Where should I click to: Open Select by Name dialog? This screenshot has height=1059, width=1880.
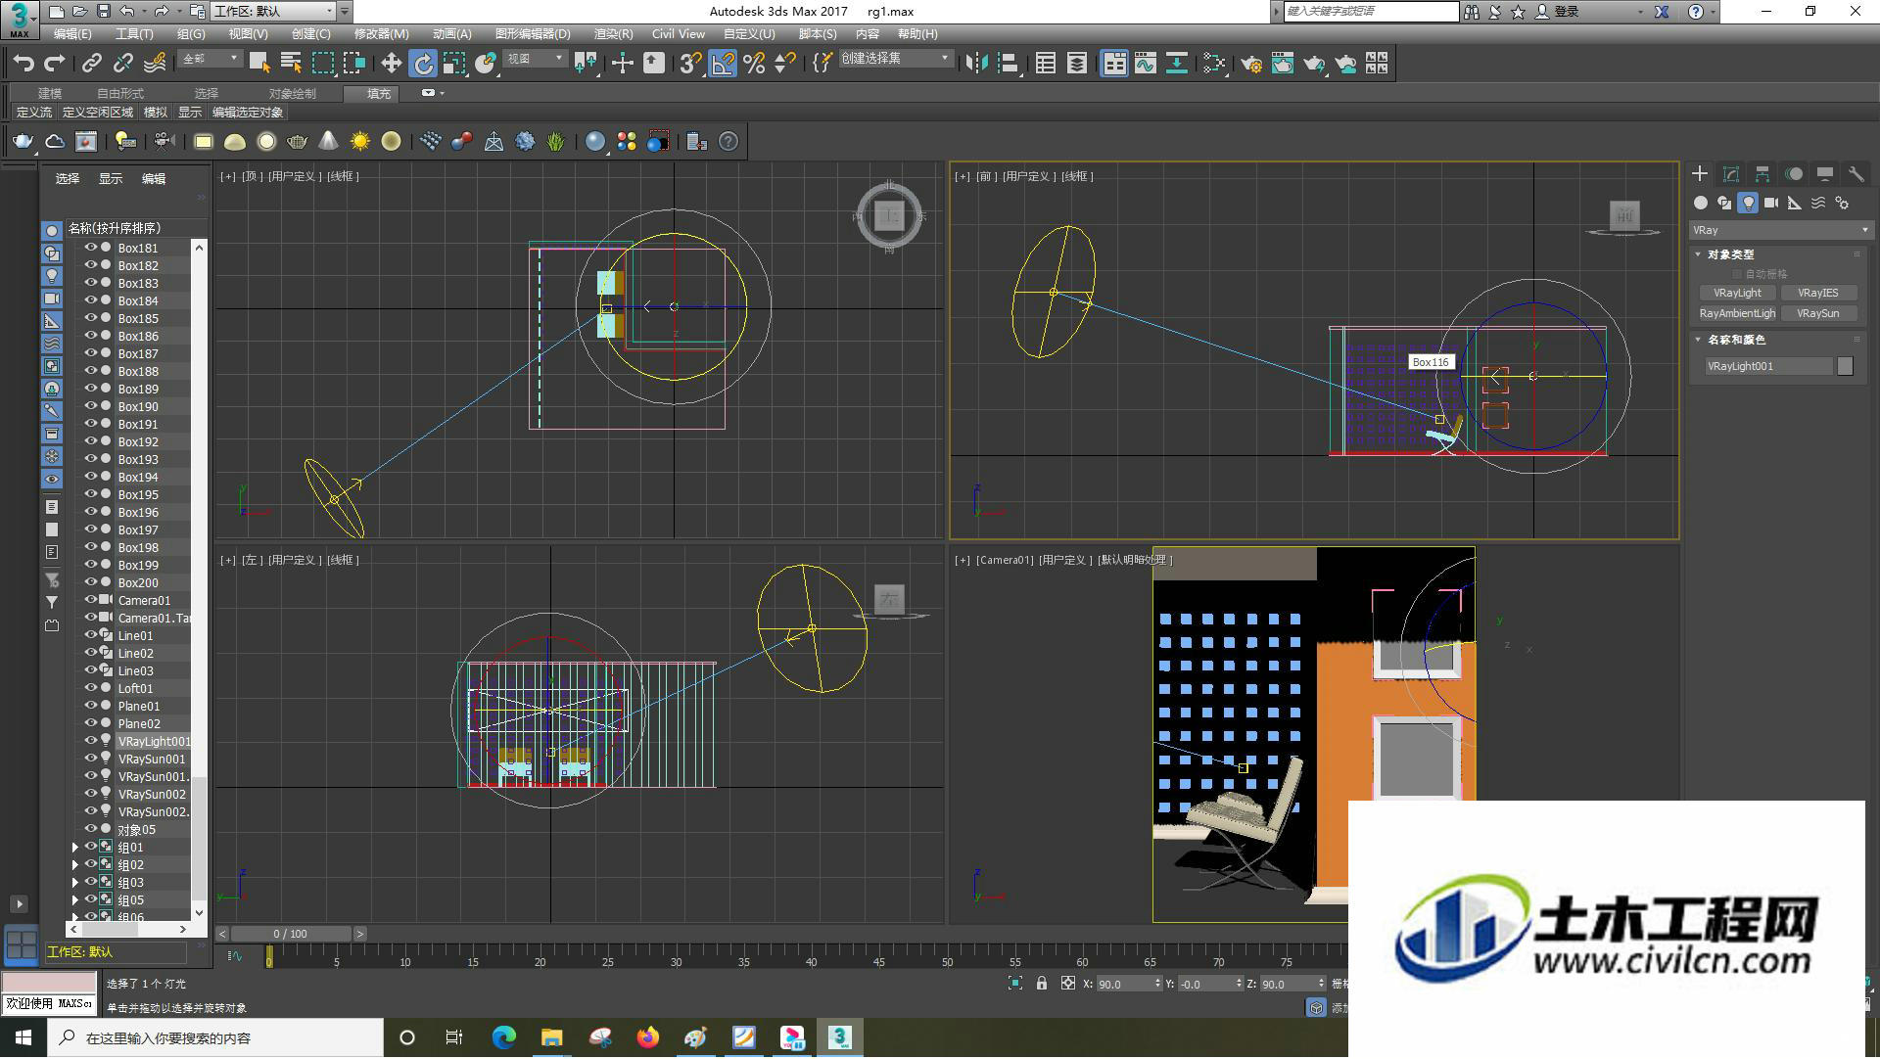(291, 64)
